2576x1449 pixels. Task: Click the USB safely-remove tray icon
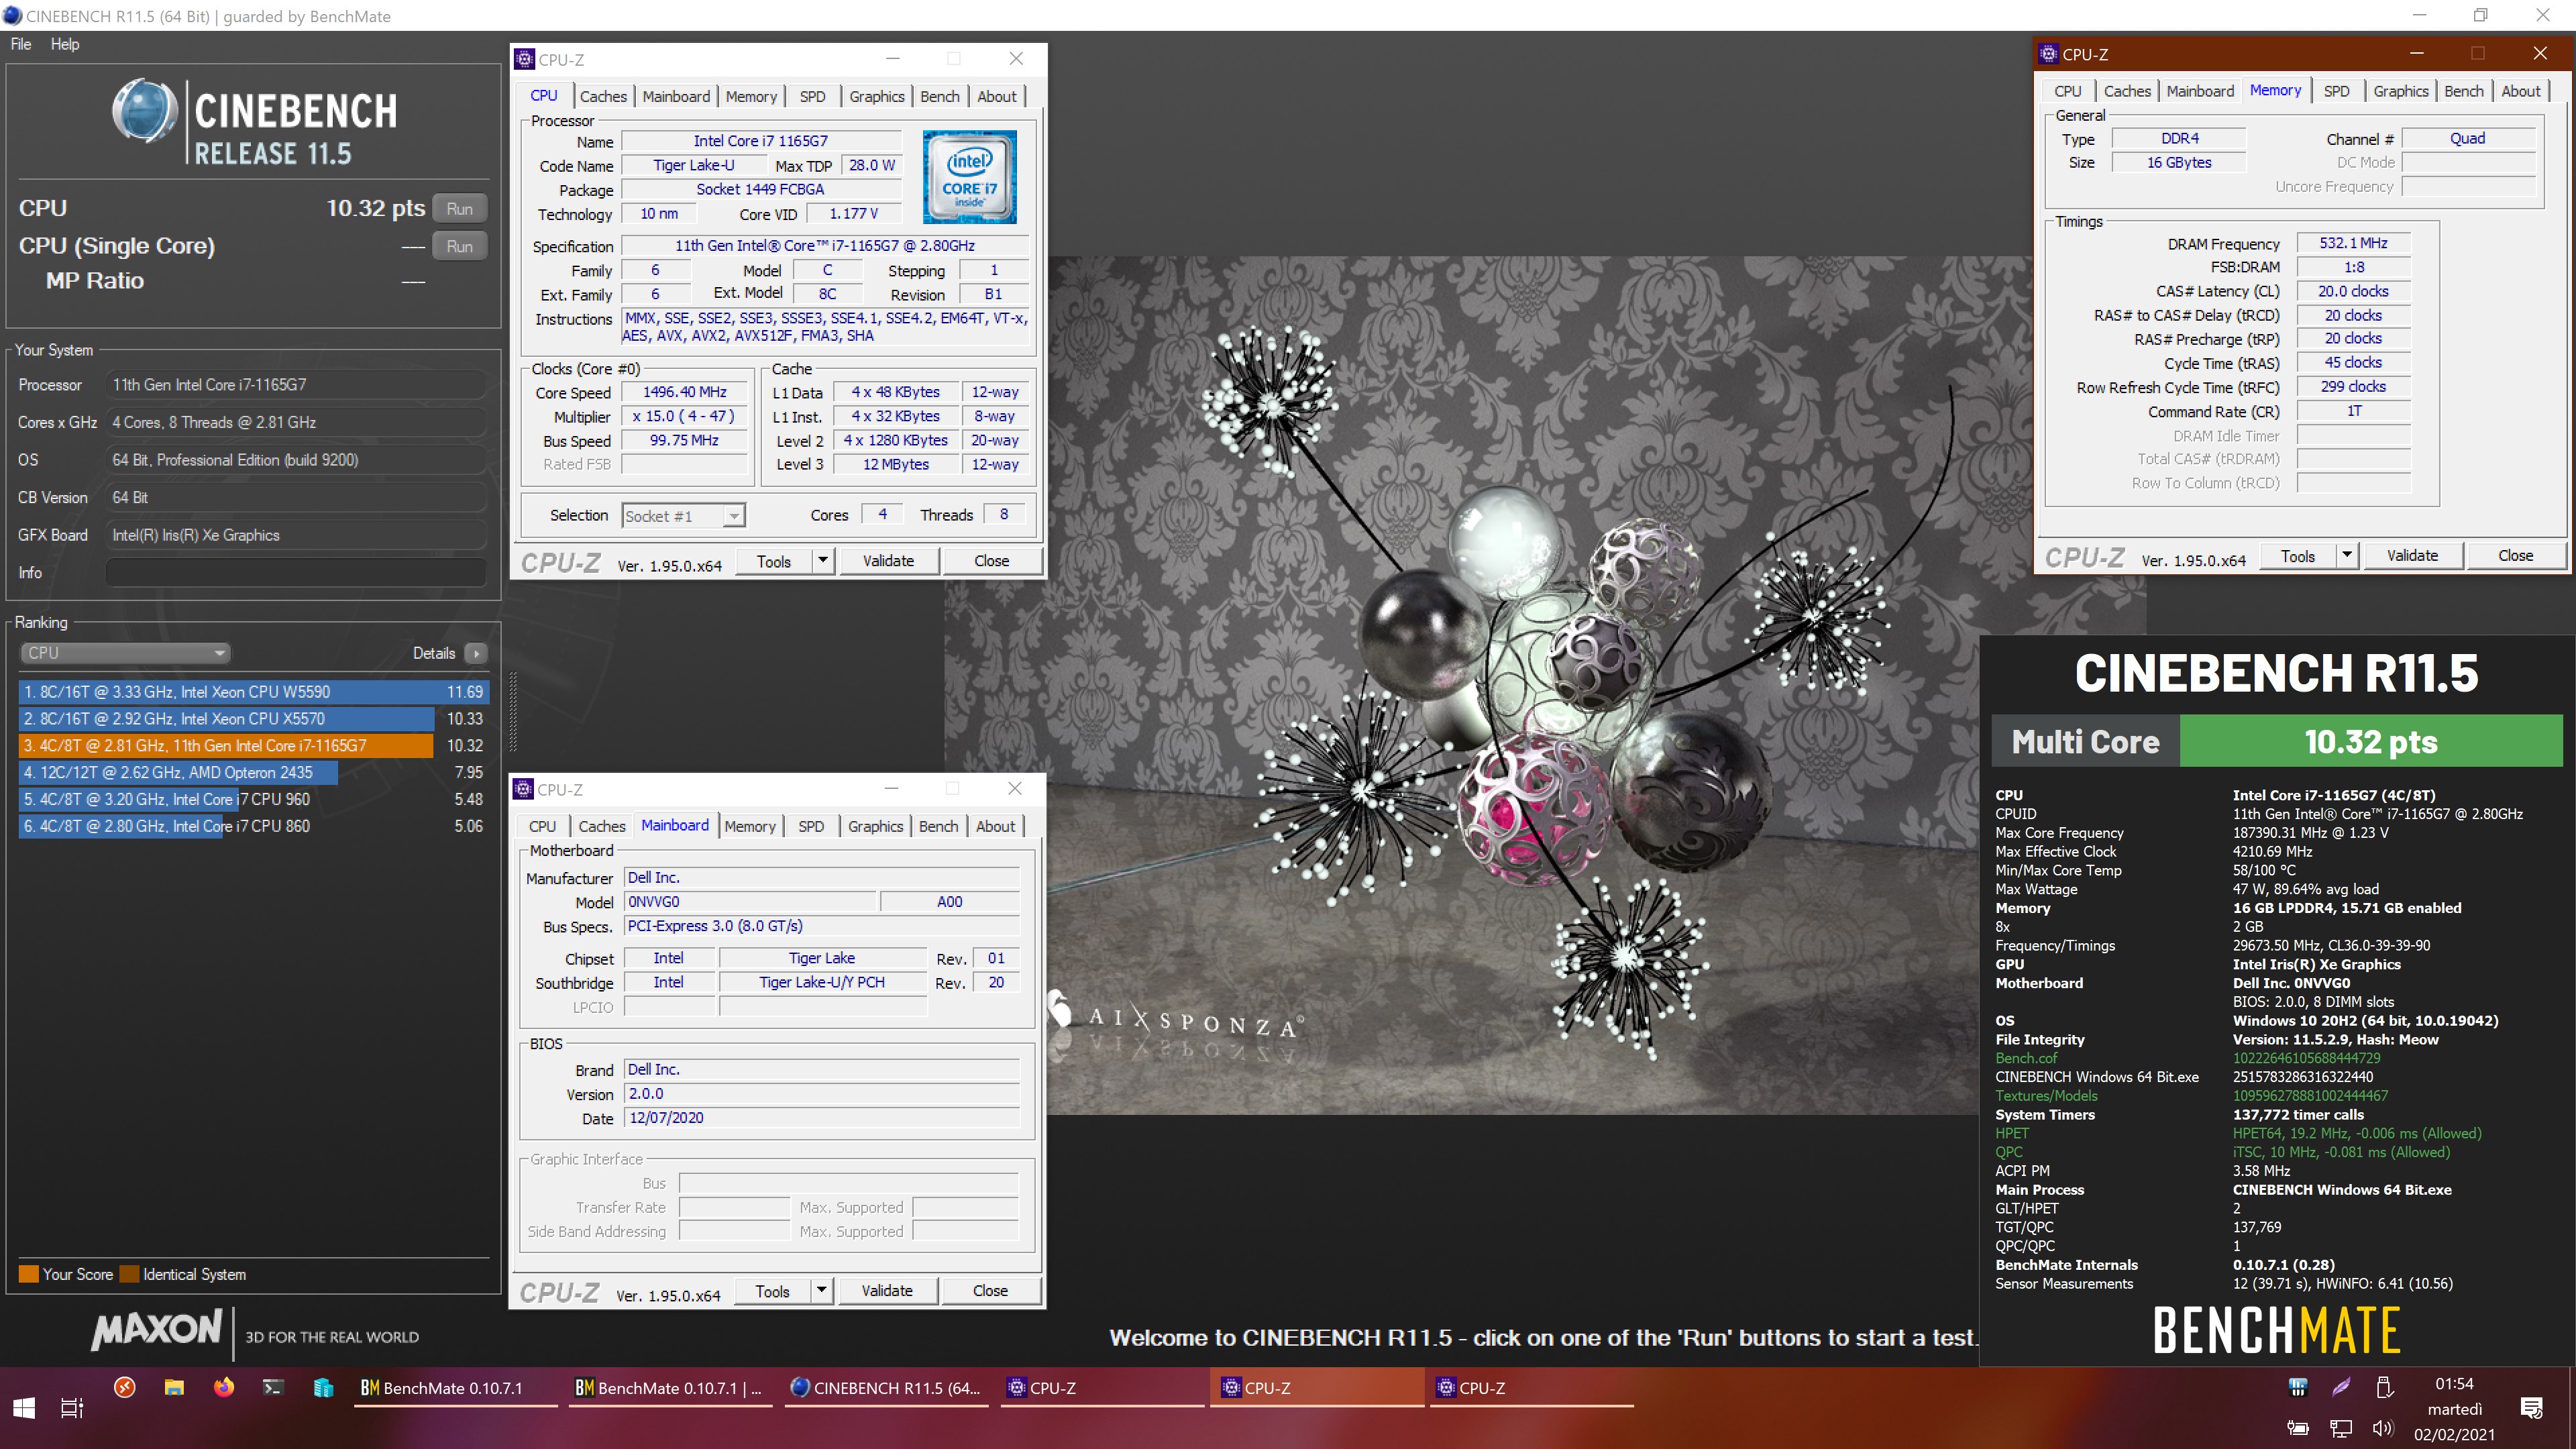(2384, 1387)
